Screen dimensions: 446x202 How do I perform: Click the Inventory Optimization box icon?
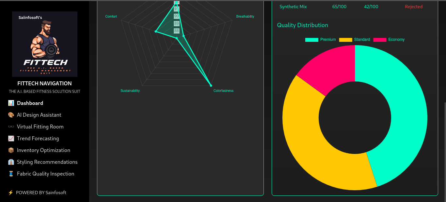click(x=11, y=150)
